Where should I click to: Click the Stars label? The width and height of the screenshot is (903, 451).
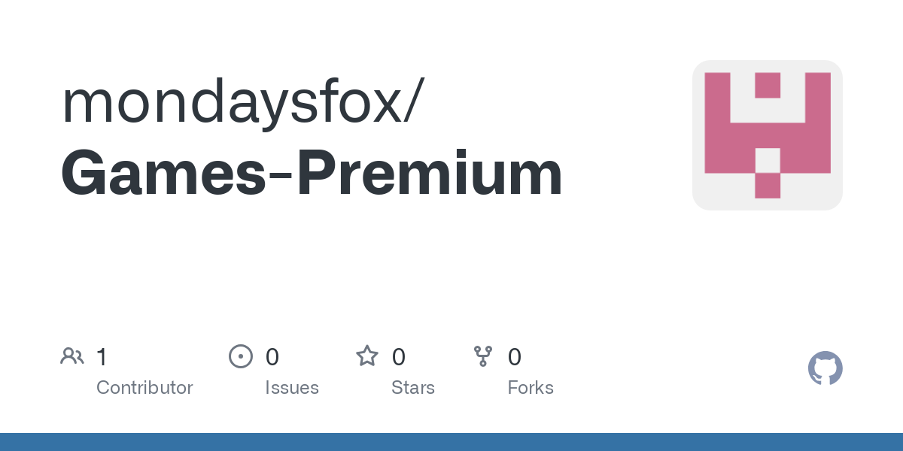413,388
